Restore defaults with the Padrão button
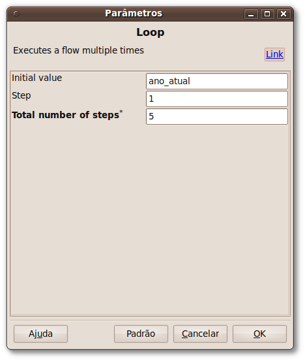This screenshot has width=305, height=361. pos(141,334)
